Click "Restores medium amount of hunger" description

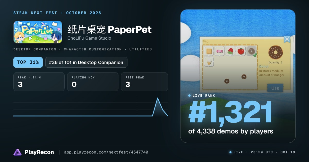pos(272,73)
